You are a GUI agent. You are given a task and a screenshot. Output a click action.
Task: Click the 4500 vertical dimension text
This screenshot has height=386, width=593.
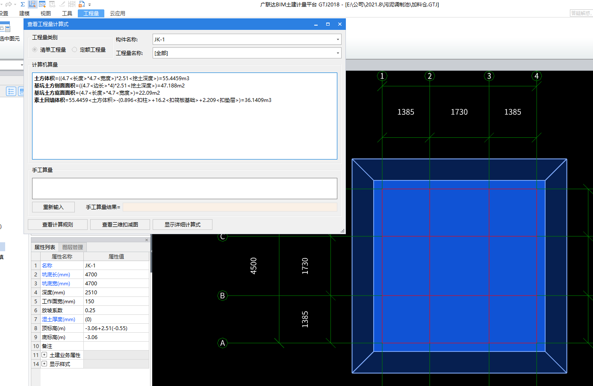point(254,266)
